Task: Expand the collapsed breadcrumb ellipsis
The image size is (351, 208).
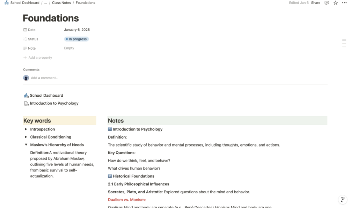Action: (x=46, y=3)
